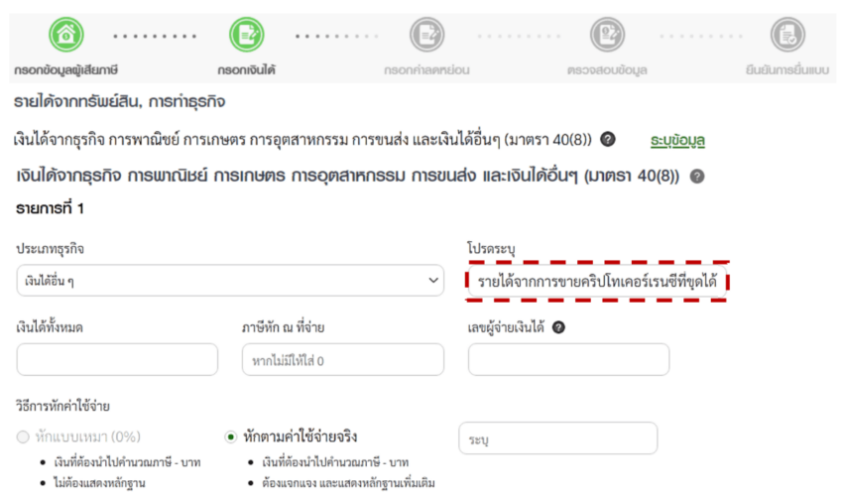Go to ยืนยันการยื่นแบบ step label
The height and width of the screenshot is (500, 843).
787,69
